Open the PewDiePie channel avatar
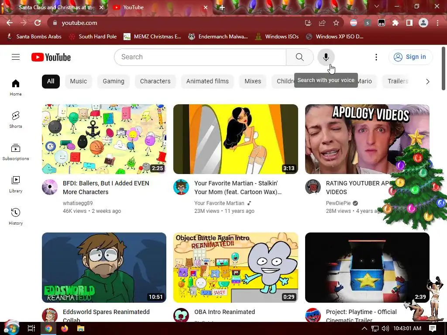 [x=313, y=187]
